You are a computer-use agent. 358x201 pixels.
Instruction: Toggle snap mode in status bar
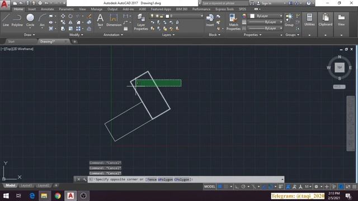[x=226, y=186]
